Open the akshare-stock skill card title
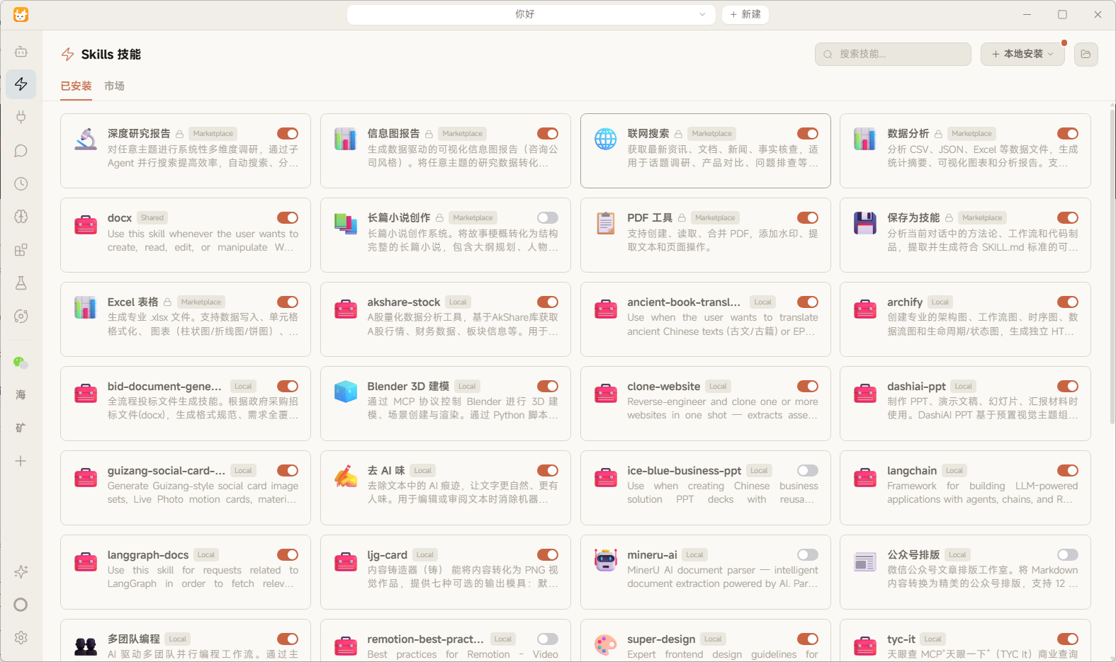Viewport: 1116px width, 662px height. 403,302
